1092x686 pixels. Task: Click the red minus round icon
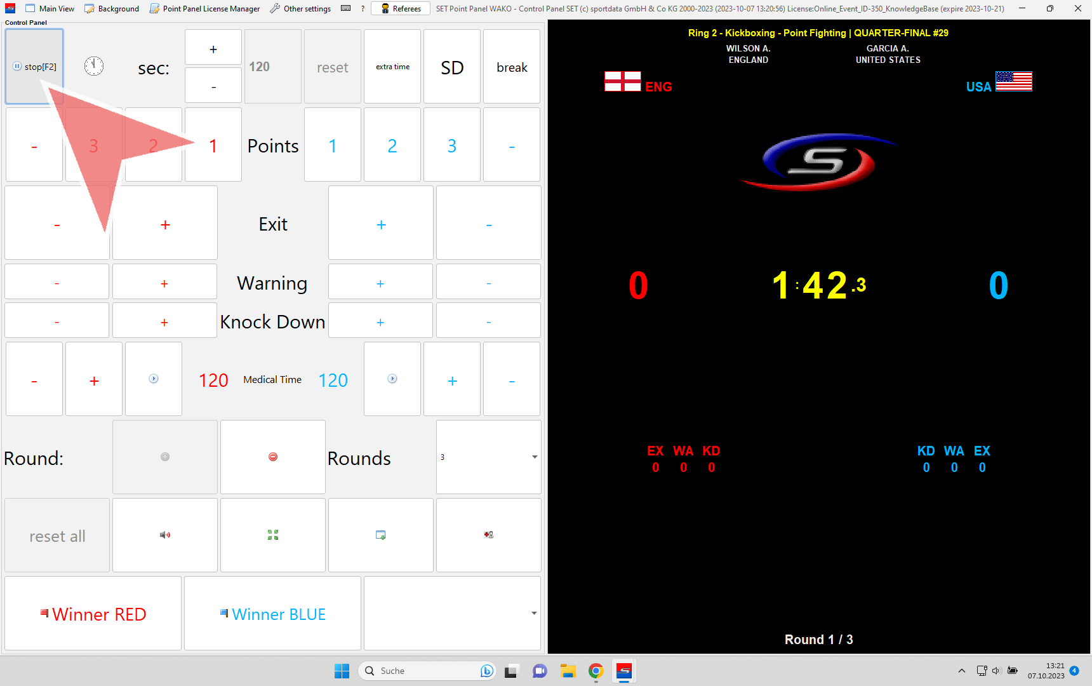point(273,457)
